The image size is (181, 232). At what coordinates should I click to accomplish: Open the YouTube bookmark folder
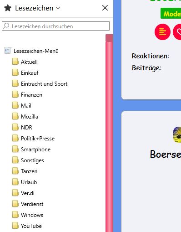click(x=31, y=226)
